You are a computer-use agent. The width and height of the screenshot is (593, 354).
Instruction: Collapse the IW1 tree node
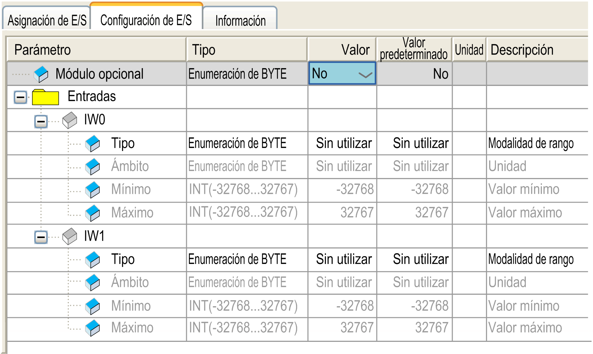(41, 237)
